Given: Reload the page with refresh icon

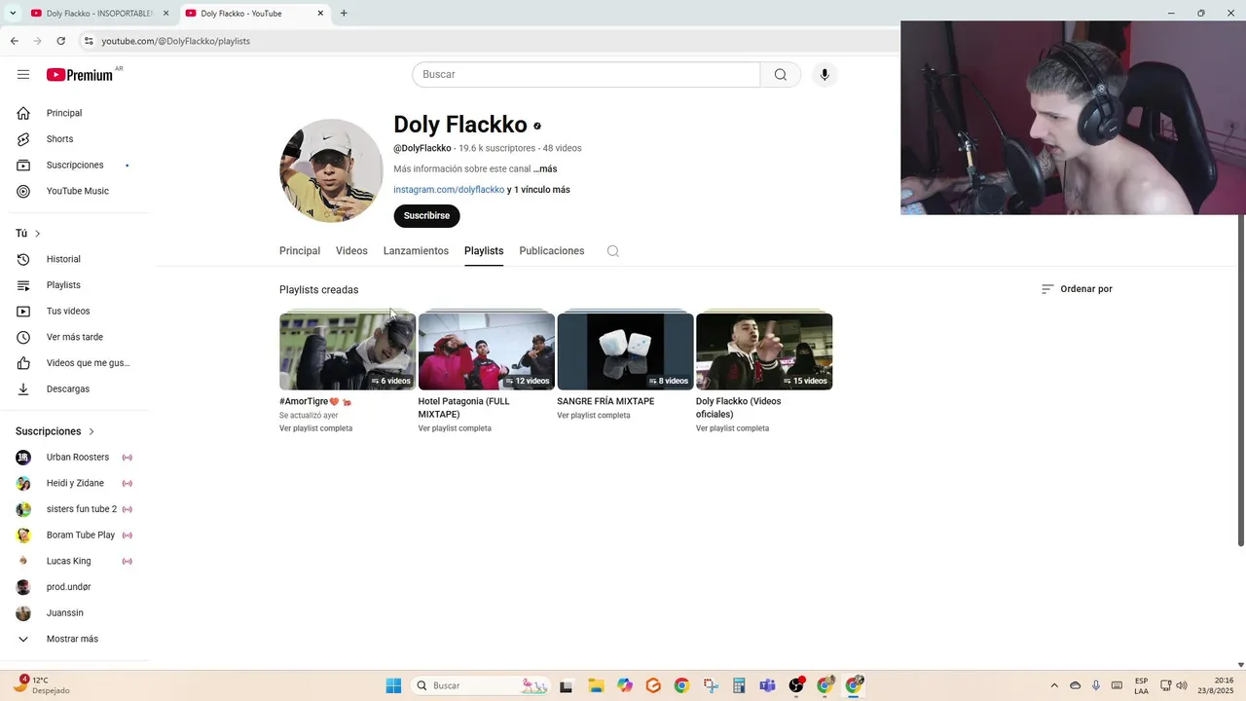Looking at the screenshot, I should [61, 41].
